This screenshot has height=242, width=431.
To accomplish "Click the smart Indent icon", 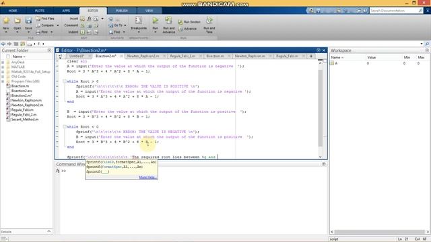I will 82,32.
